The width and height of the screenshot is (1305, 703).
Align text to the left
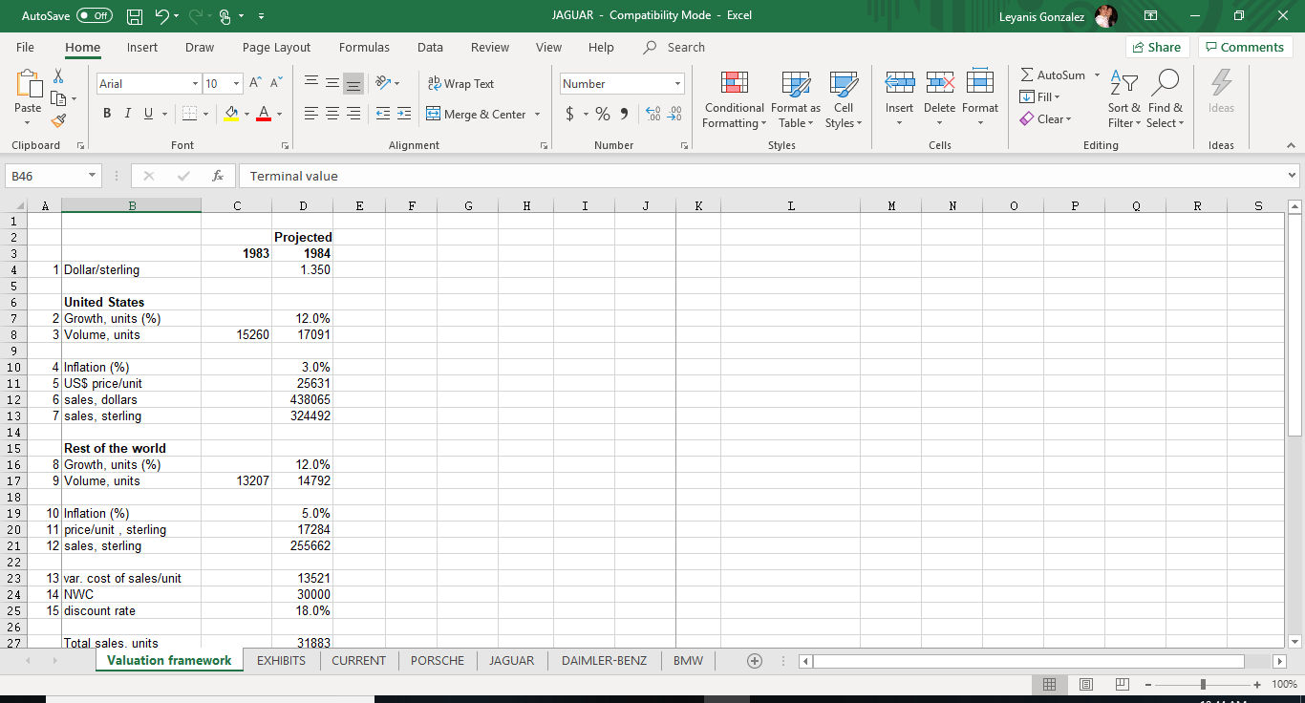click(x=311, y=114)
